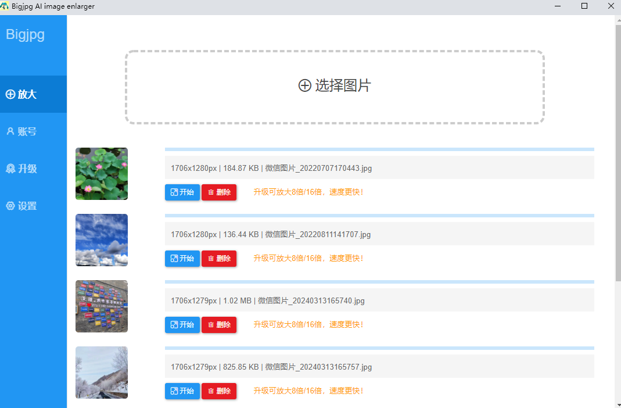This screenshot has height=408, width=621.
Task: Start enlarging 微信图片_20220707170443.jpg
Action: click(x=182, y=192)
